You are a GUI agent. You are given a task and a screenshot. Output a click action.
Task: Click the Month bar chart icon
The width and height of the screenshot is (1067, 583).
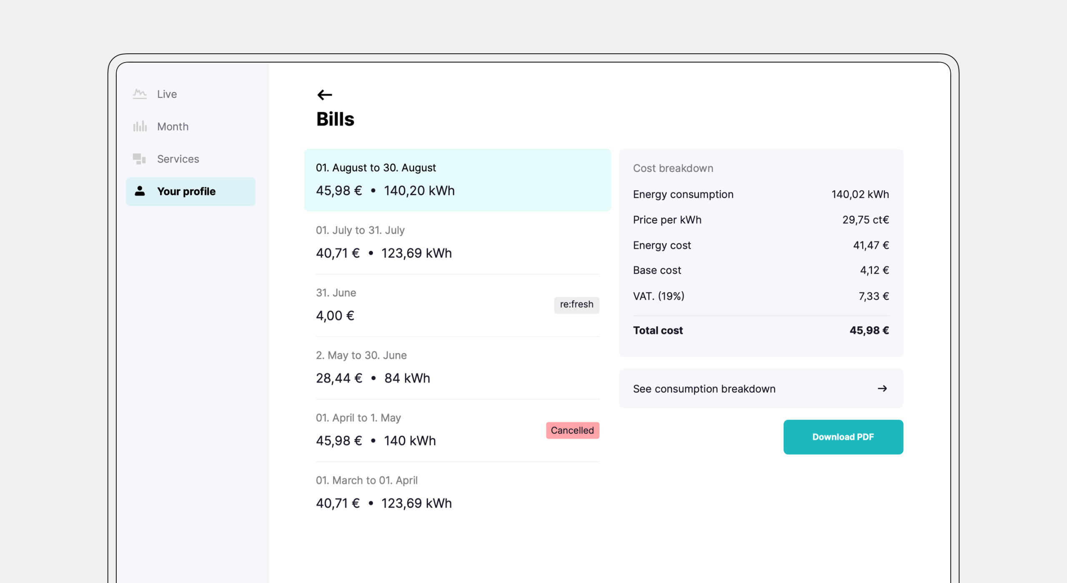[x=140, y=126]
